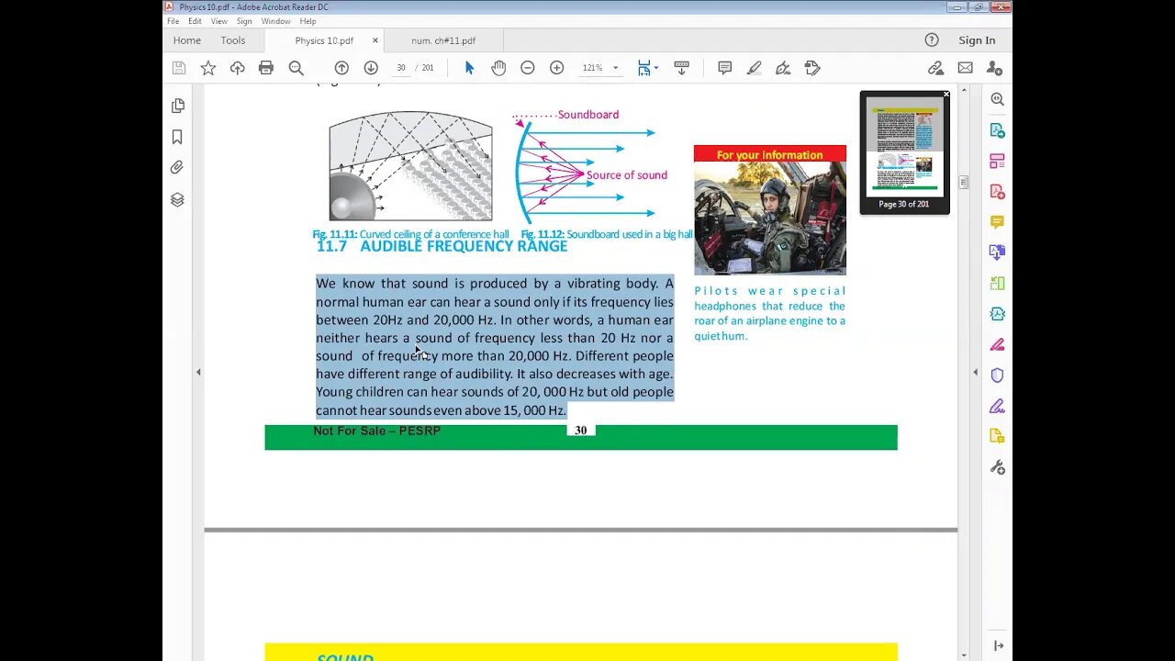The height and width of the screenshot is (661, 1175).
Task: Open the Edit menu
Action: tap(195, 21)
